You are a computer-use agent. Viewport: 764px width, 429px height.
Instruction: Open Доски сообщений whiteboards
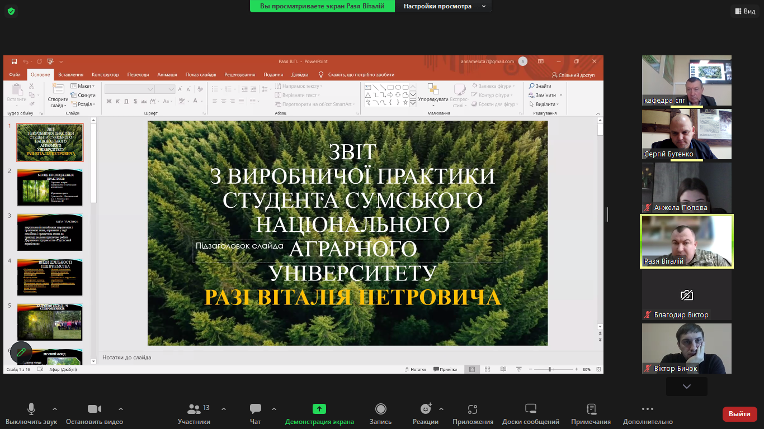pos(530,413)
